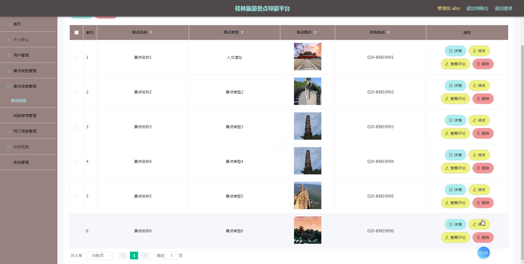Sort table by 景点图片 sort arrows

[315, 32]
